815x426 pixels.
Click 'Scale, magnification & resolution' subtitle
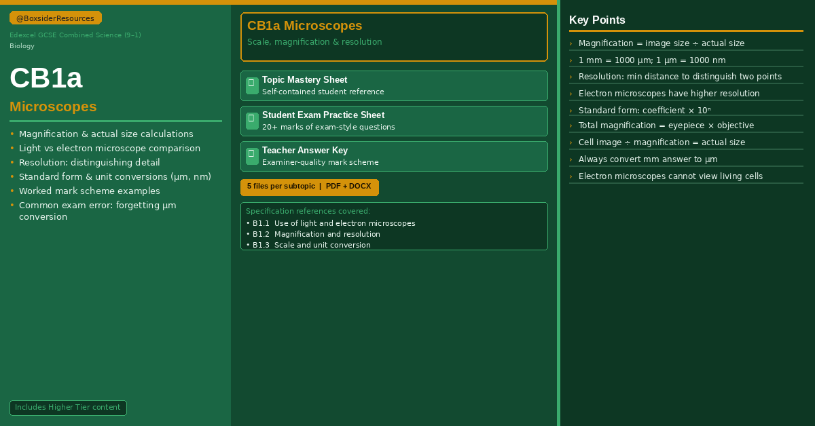[314, 42]
